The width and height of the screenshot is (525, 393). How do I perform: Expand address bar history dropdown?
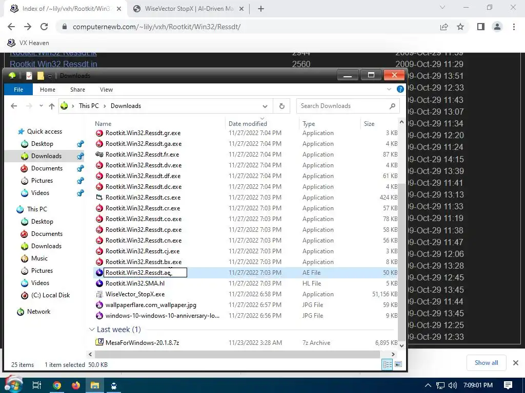point(265,106)
